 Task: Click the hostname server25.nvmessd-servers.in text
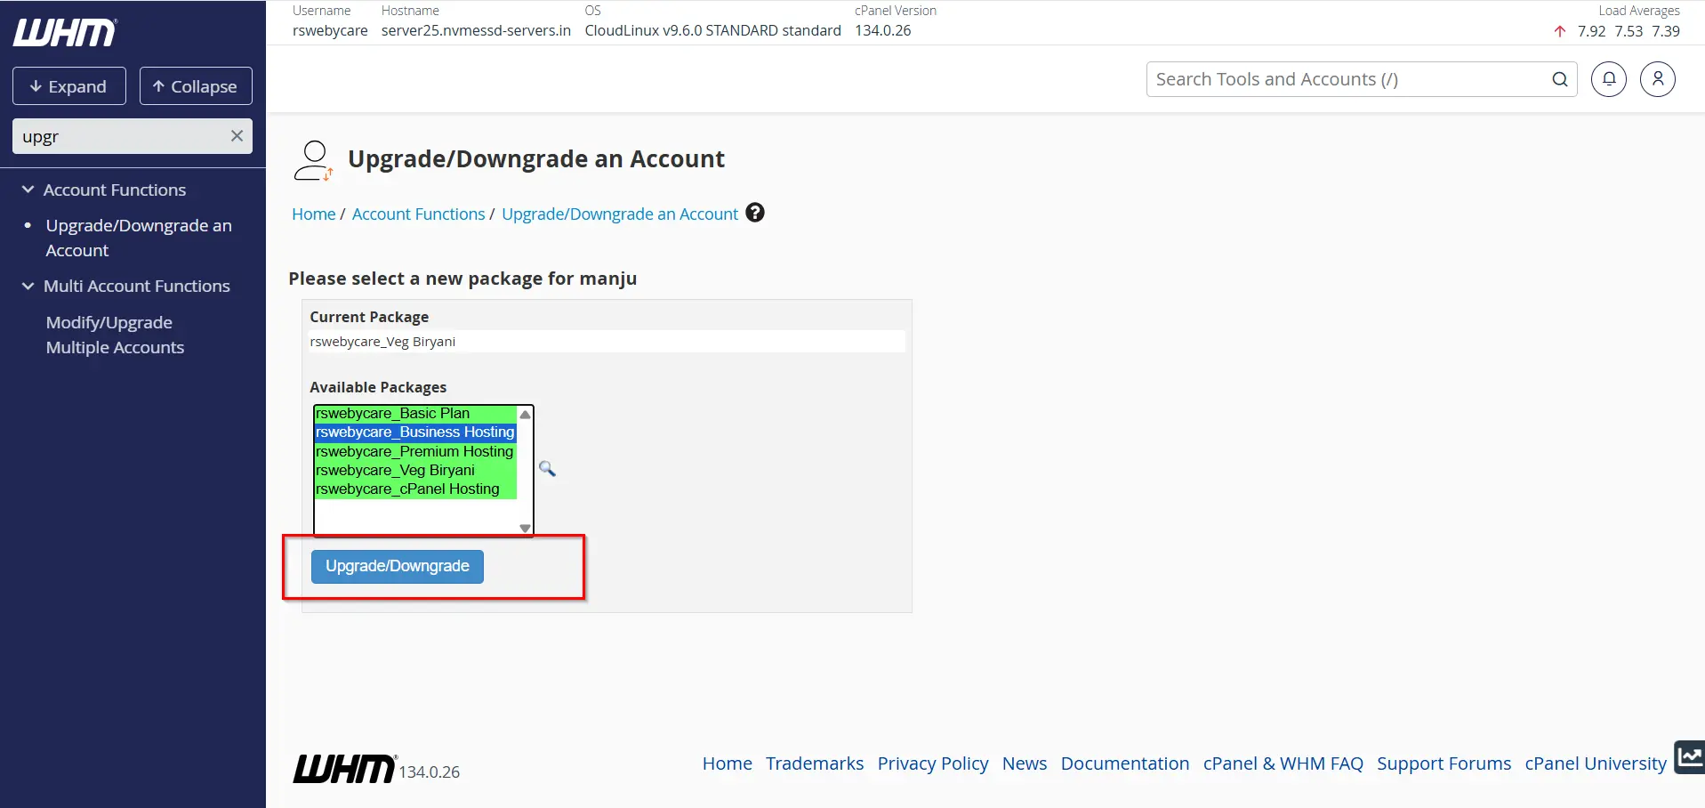(x=476, y=30)
